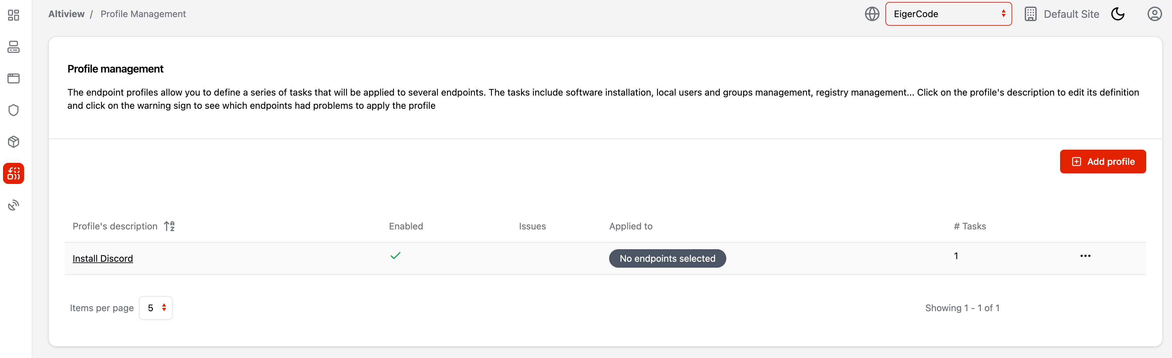Open the three-dots row actions menu

pos(1085,256)
